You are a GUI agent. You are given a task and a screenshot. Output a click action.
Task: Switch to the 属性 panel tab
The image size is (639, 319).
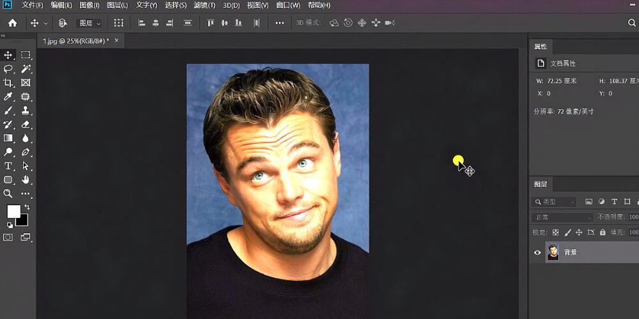[x=541, y=47]
